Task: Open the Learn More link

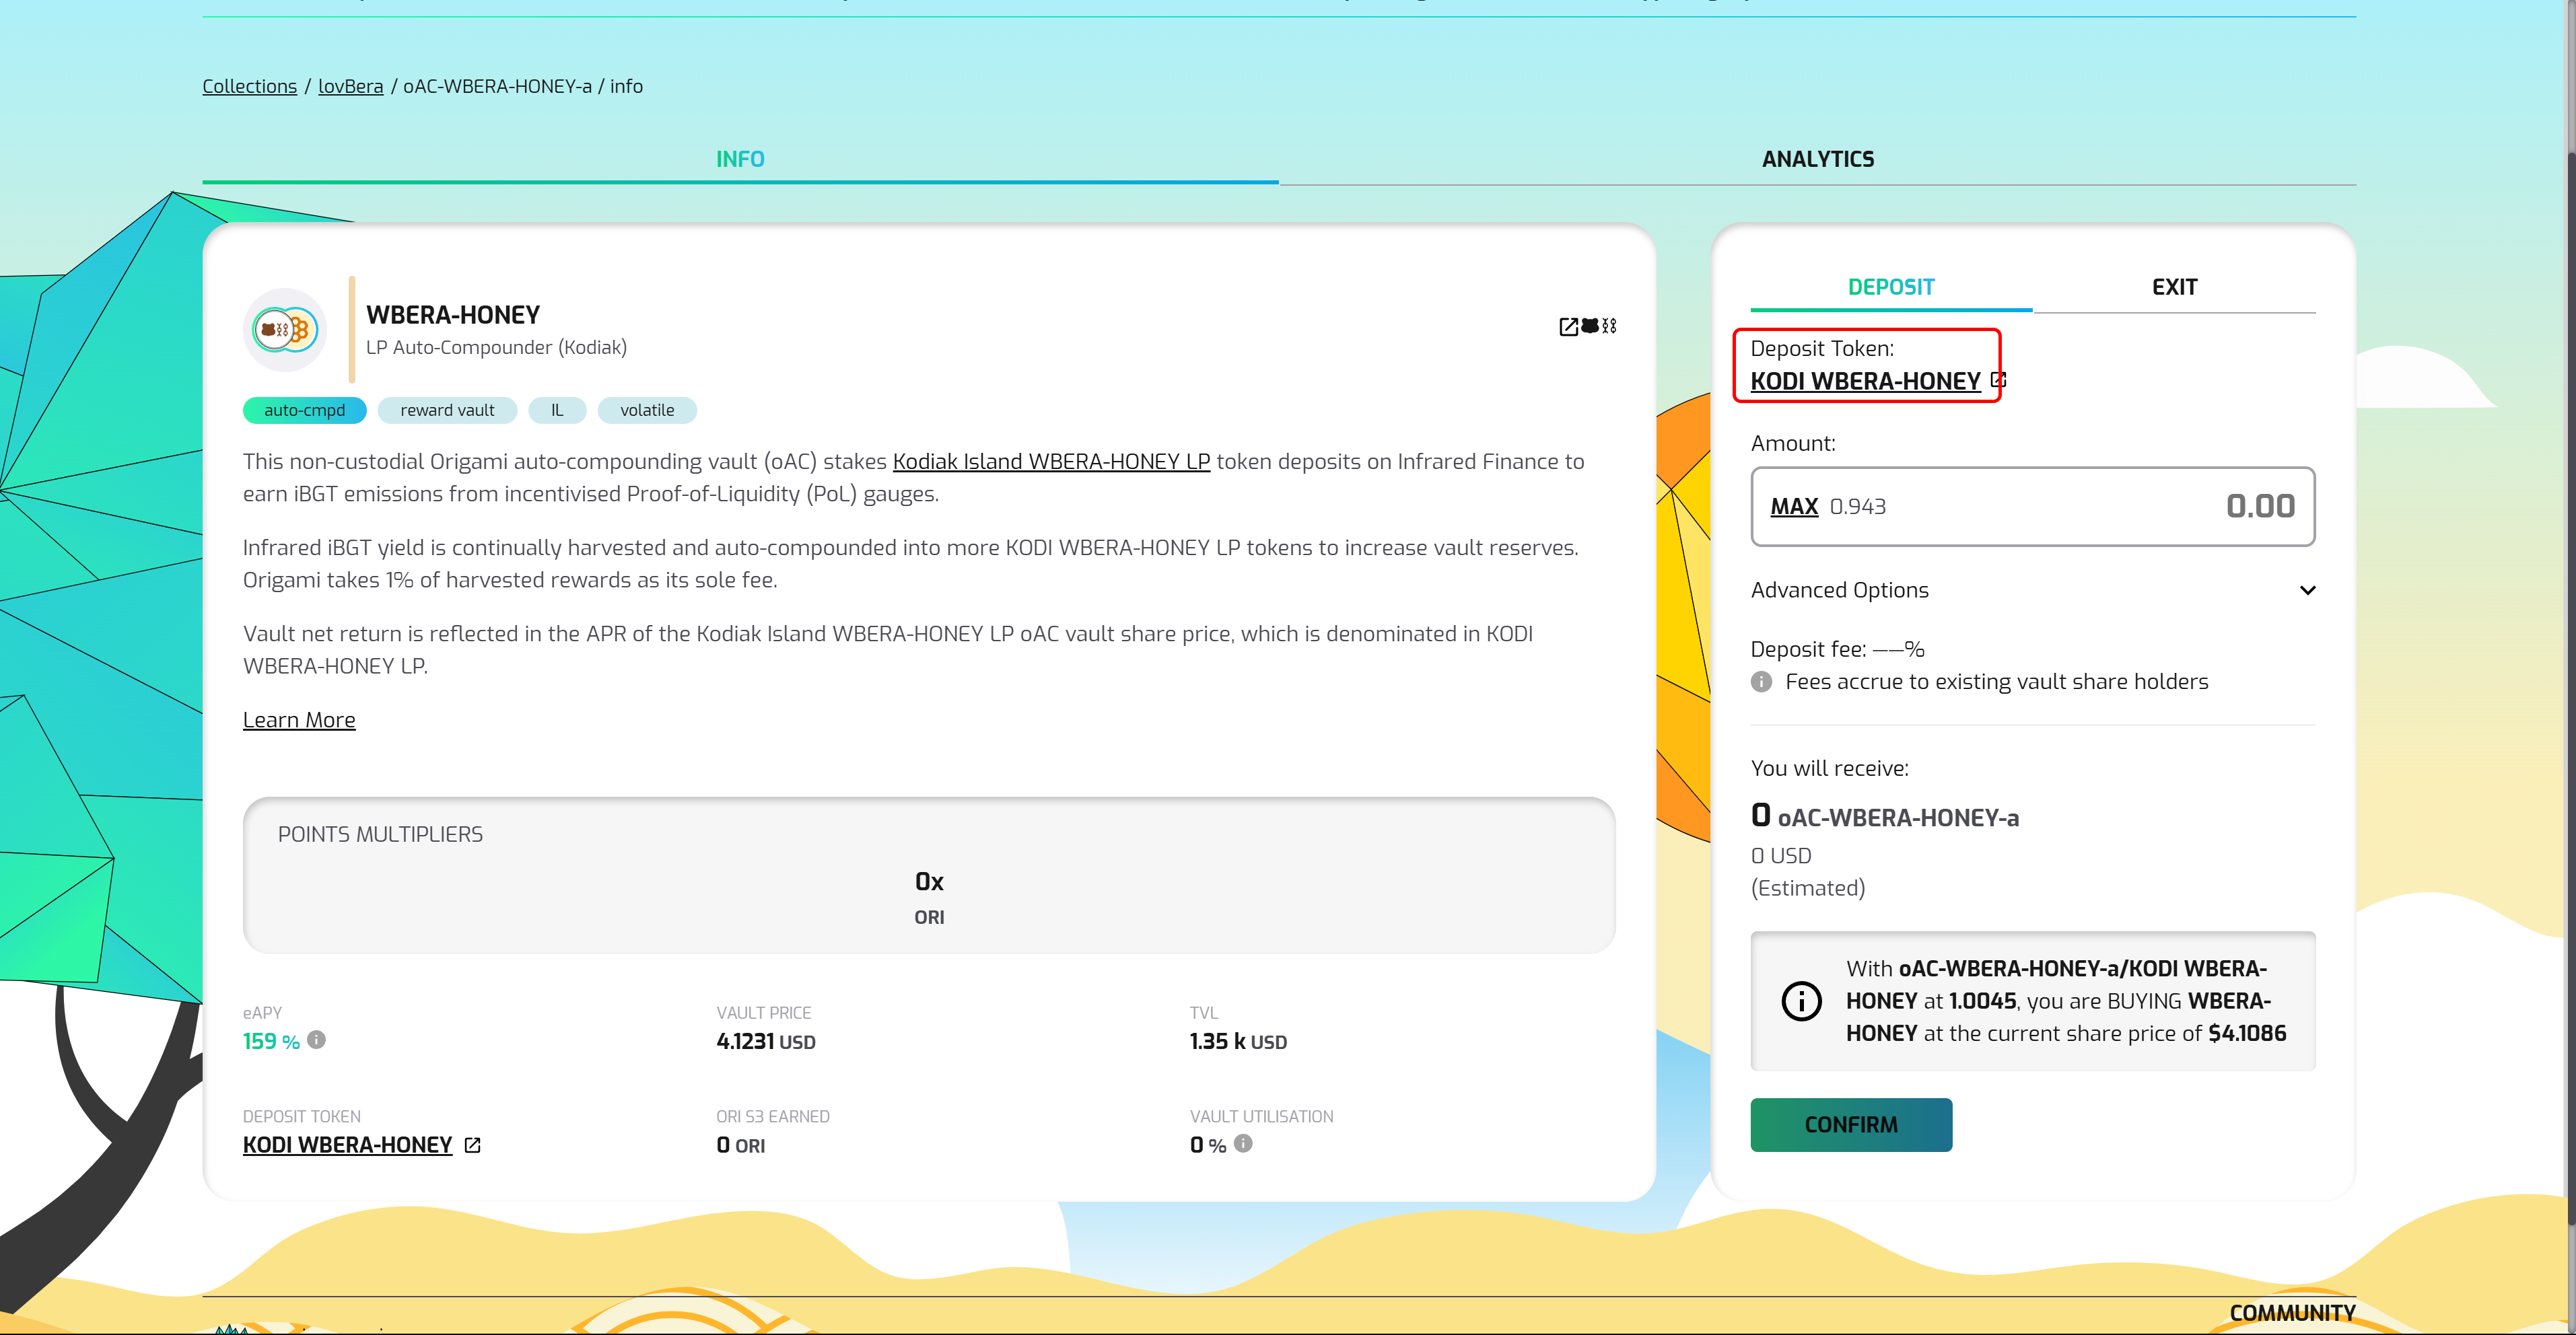Action: click(299, 720)
